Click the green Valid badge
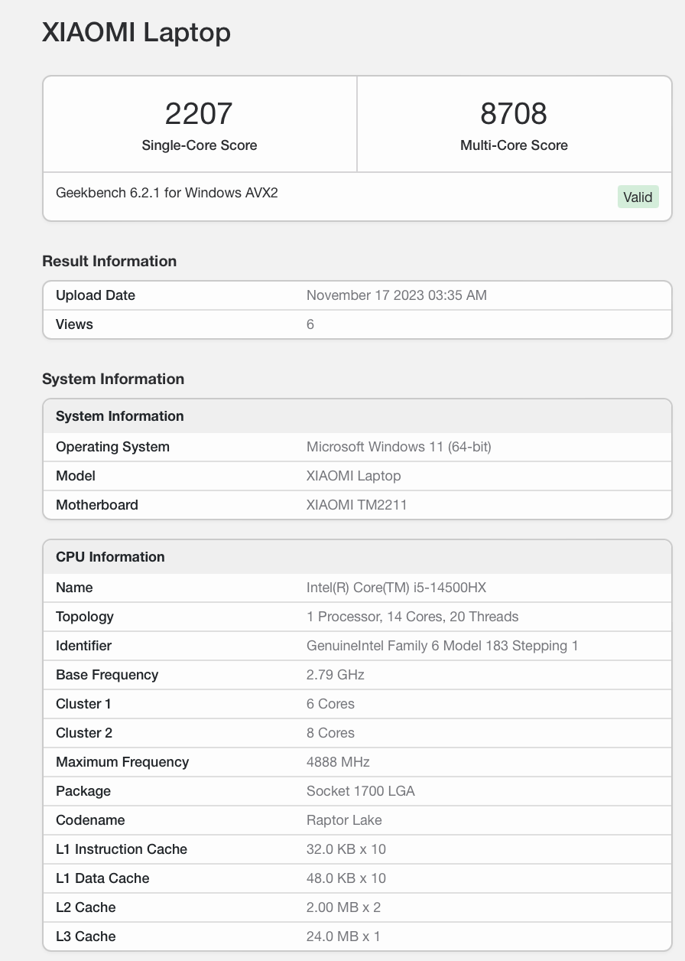The image size is (685, 961). point(638,197)
